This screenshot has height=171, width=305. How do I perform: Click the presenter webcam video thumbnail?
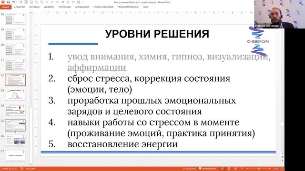(x=279, y=14)
